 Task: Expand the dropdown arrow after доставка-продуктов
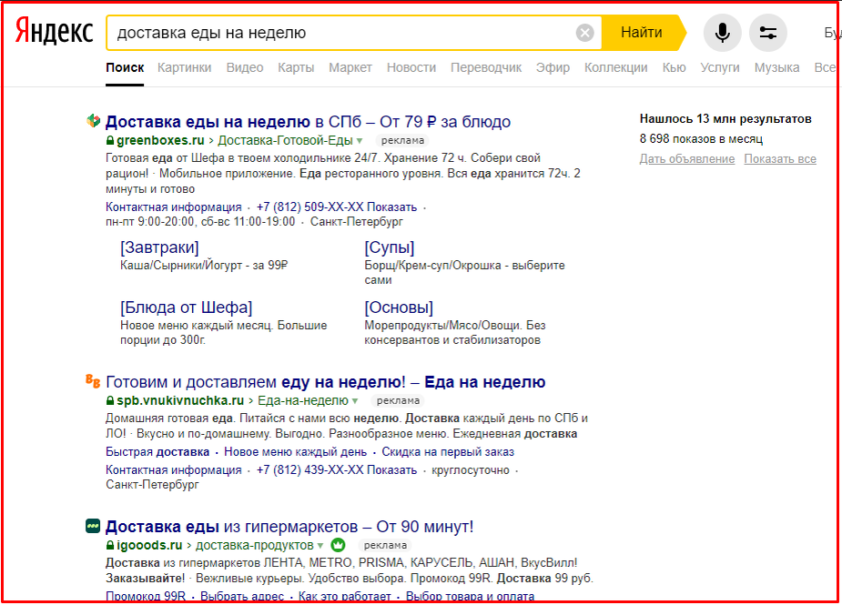point(320,546)
